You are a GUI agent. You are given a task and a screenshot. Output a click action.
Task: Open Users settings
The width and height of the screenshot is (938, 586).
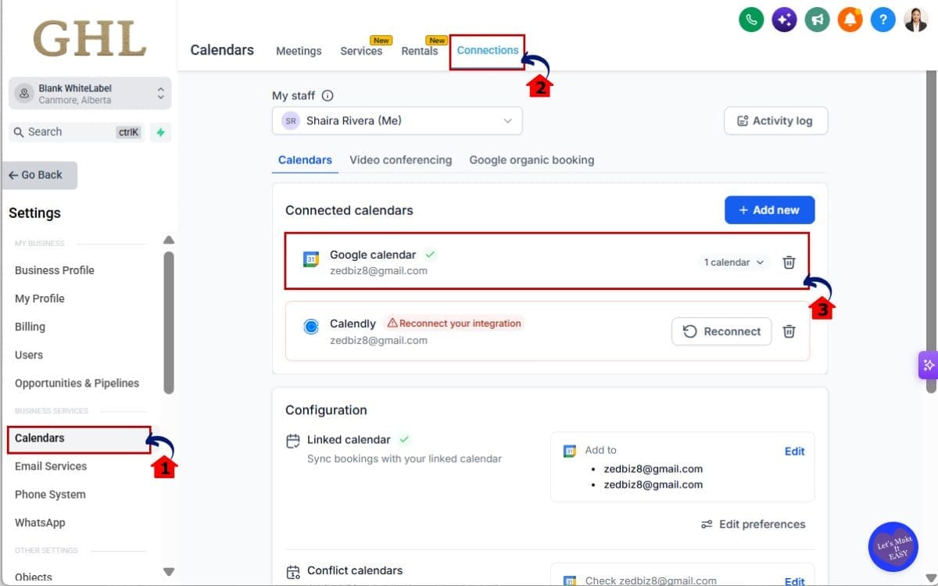29,355
